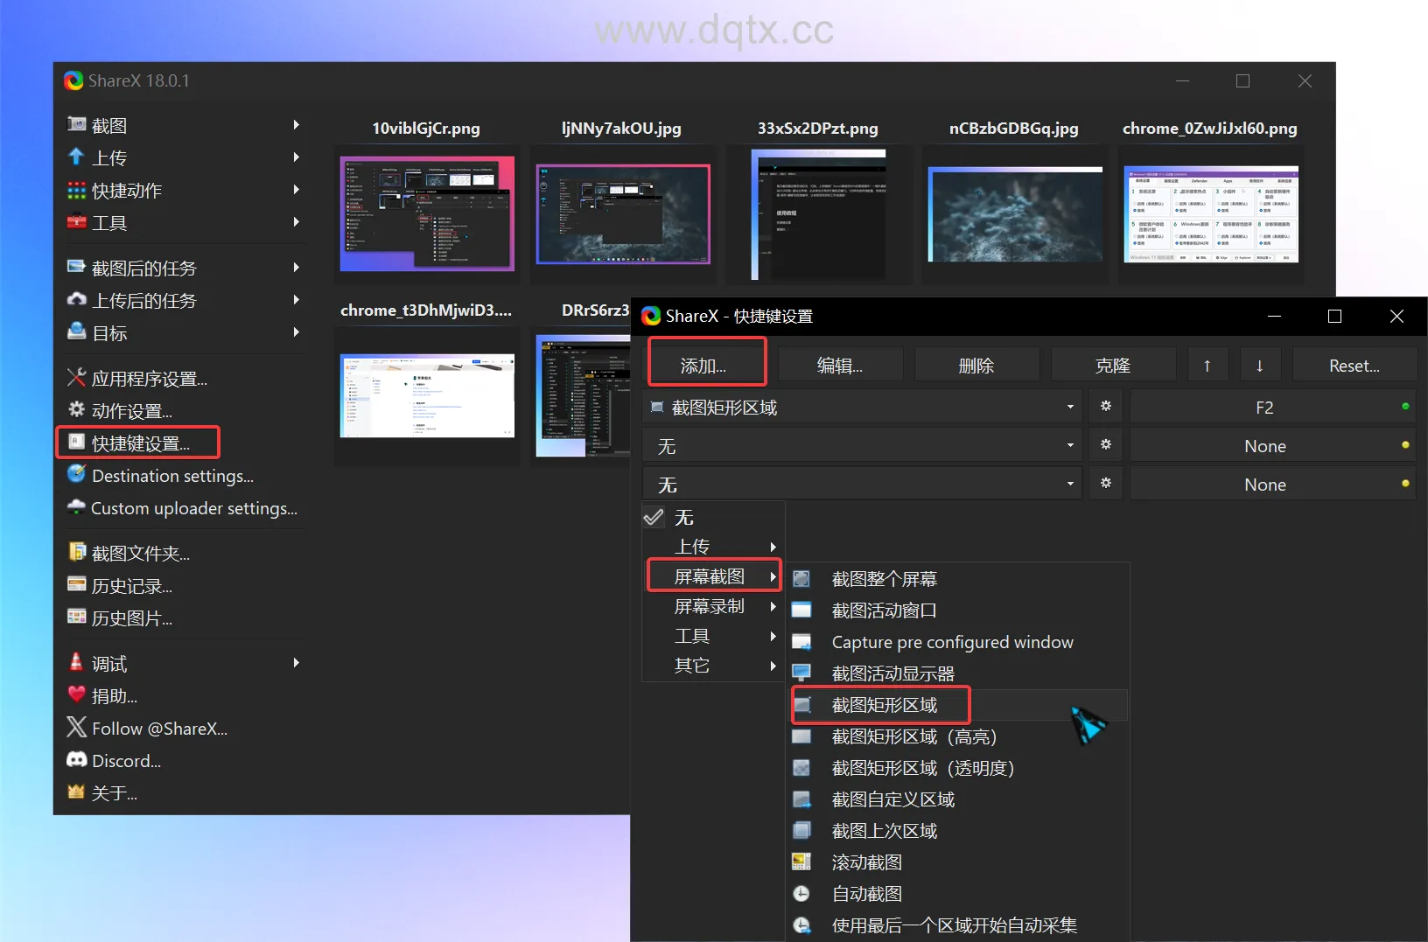Select 截图活动窗口 from the submenu
The height and width of the screenshot is (942, 1428).
point(884,611)
